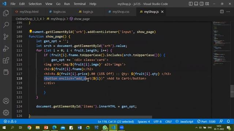Open the View menu

pyautogui.click(x=49, y=4)
